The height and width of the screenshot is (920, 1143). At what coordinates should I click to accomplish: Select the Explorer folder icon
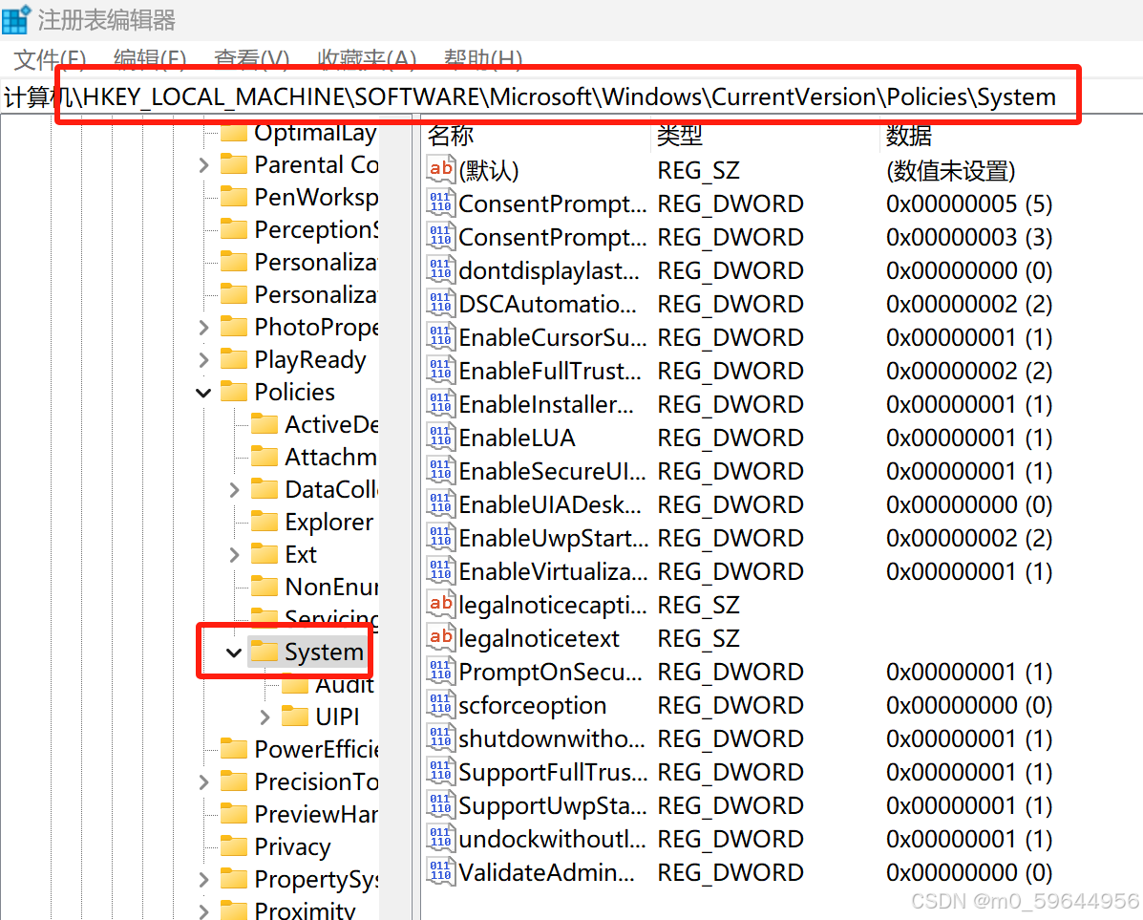pos(265,522)
